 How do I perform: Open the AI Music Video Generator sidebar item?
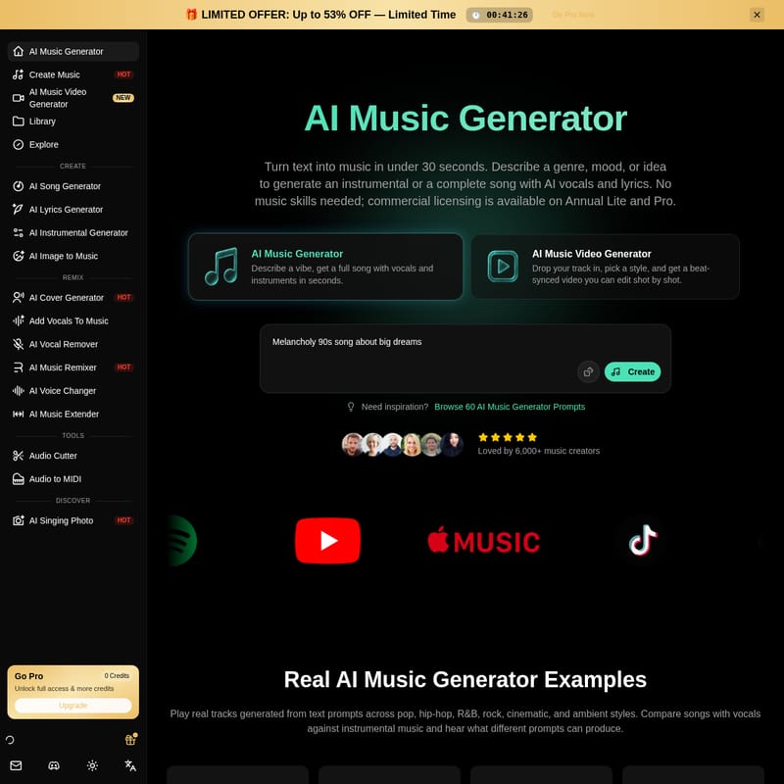coord(73,98)
